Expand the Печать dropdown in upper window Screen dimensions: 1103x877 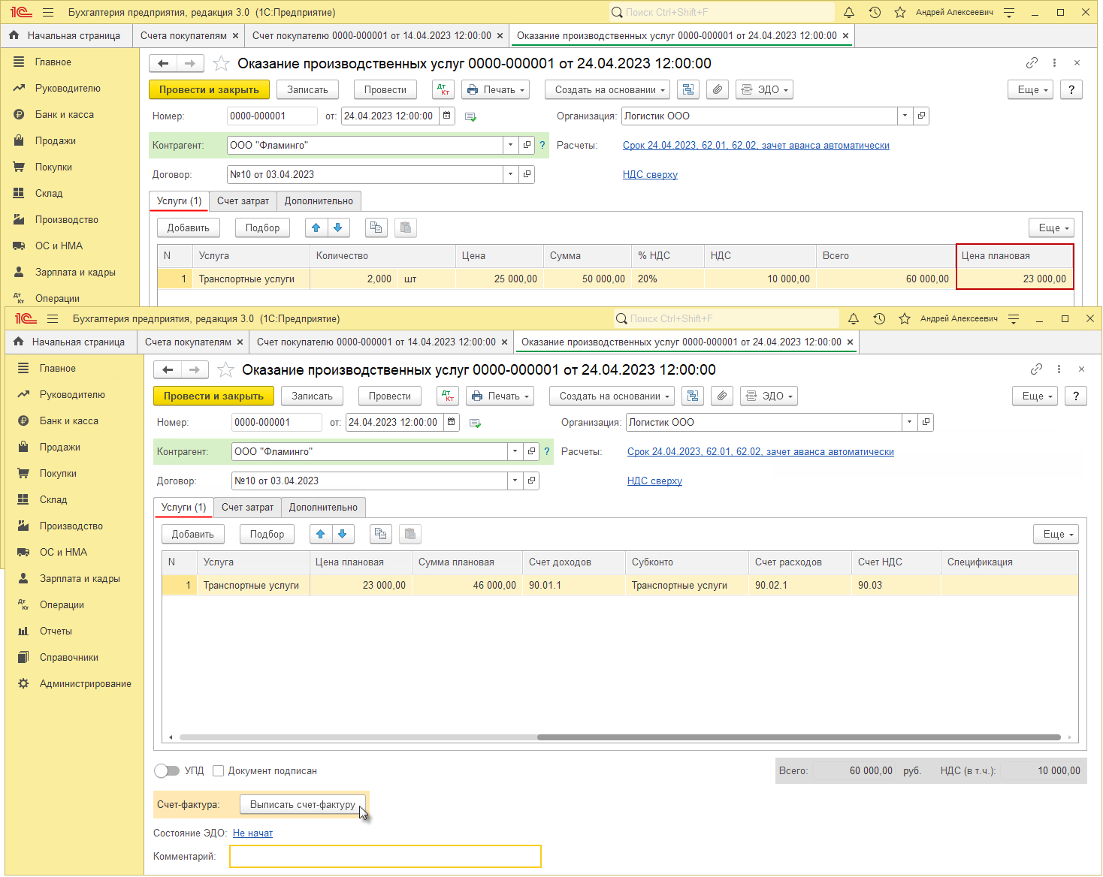pos(495,89)
